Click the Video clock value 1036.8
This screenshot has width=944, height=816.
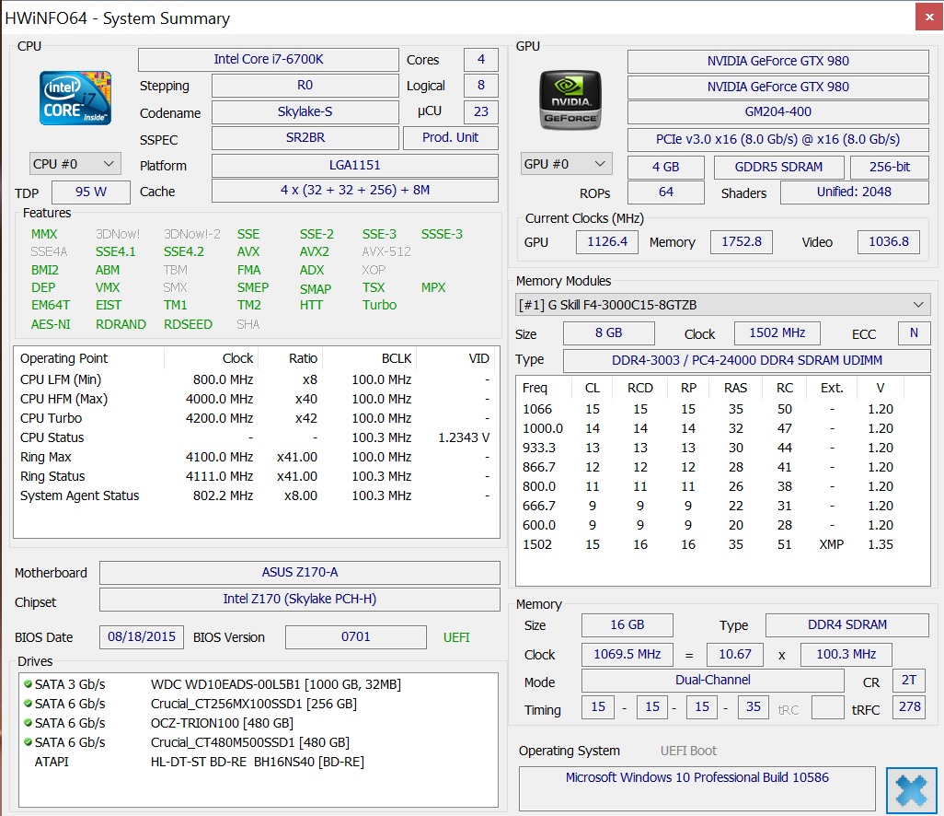coord(889,242)
